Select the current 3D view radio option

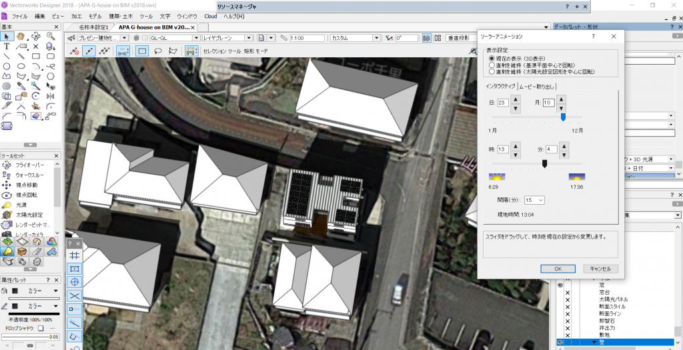tap(491, 59)
